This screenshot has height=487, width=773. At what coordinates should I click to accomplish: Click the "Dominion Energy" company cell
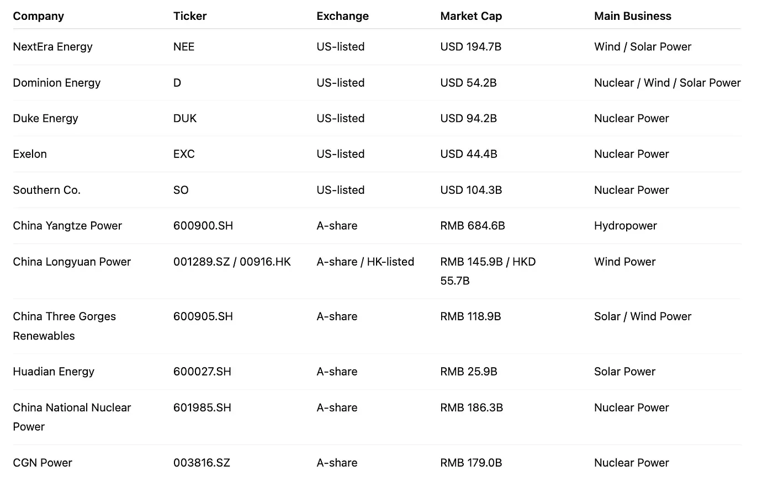point(57,83)
